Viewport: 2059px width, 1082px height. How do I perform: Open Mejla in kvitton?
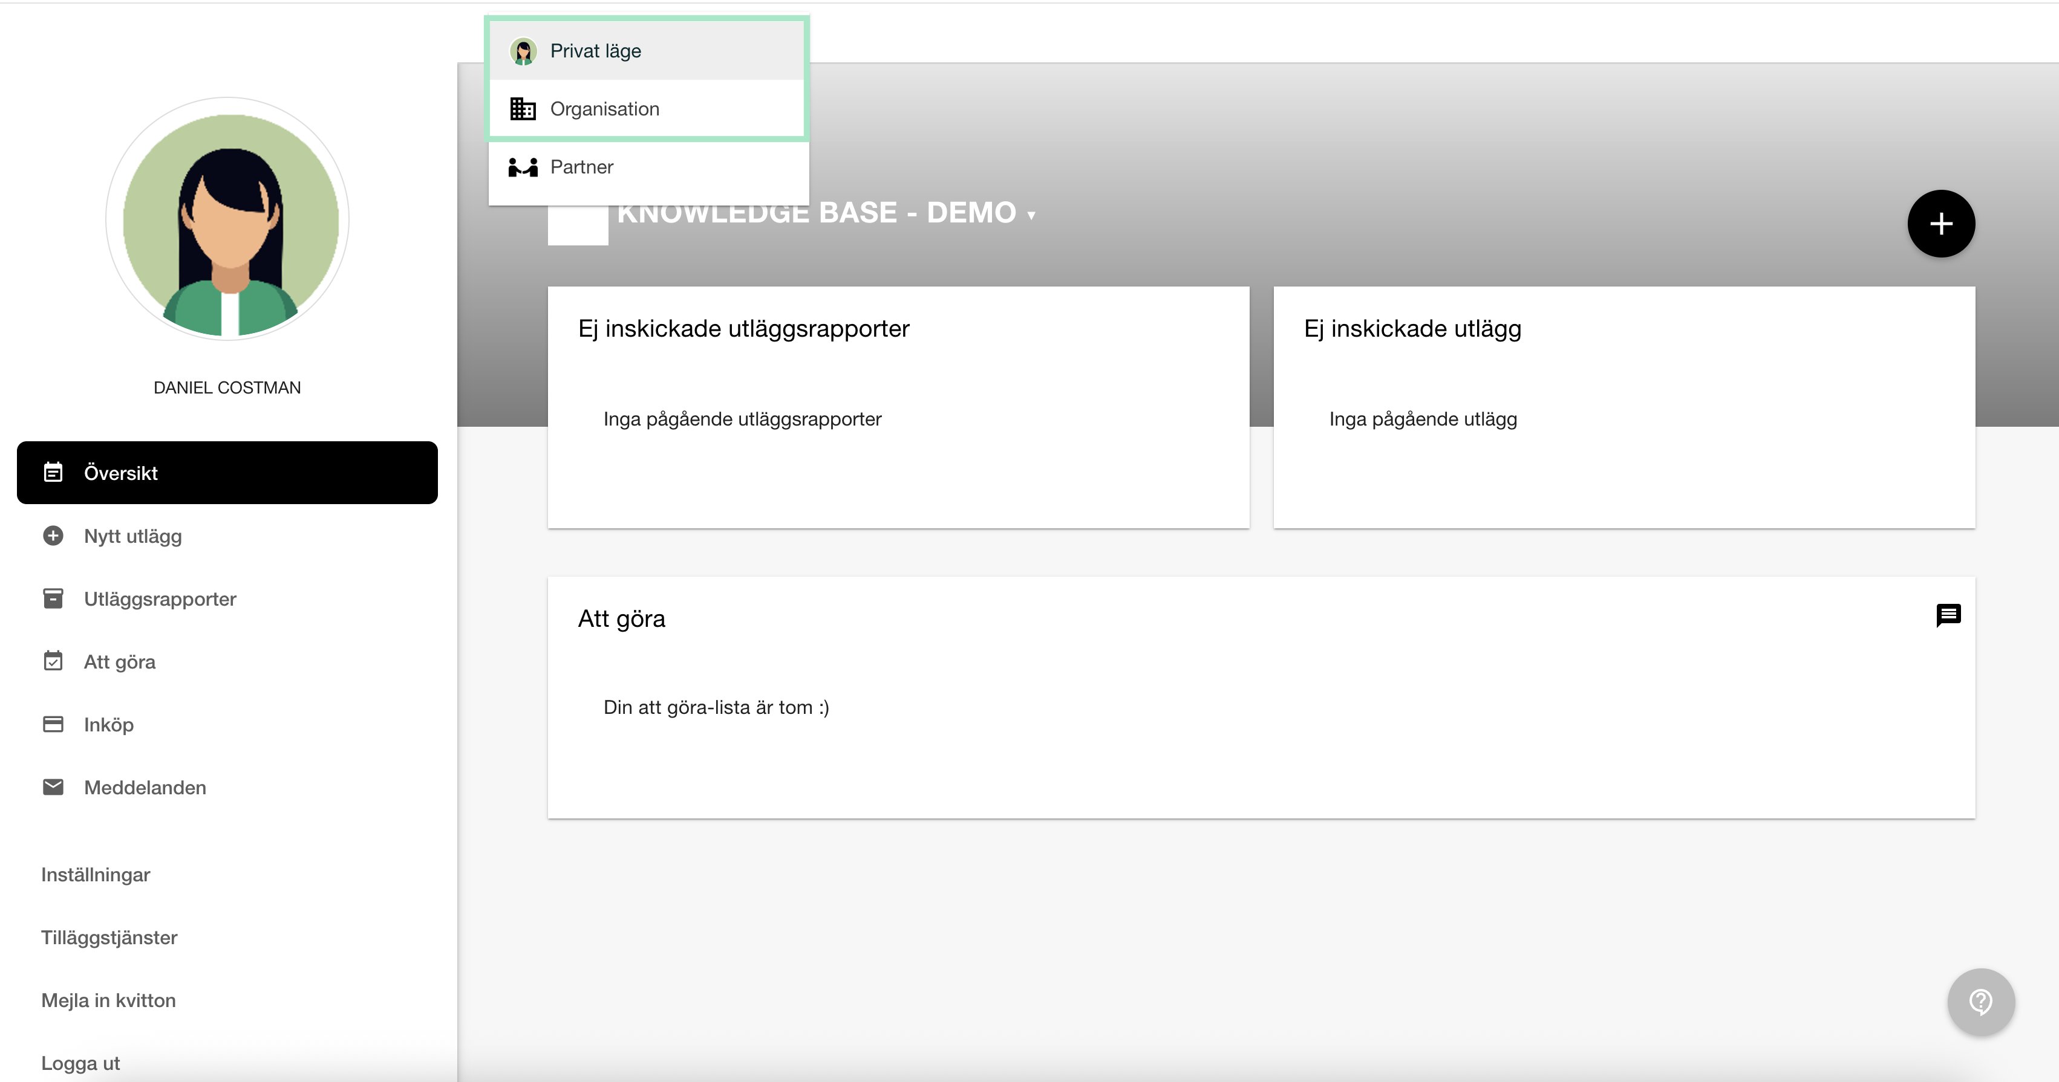109,1000
